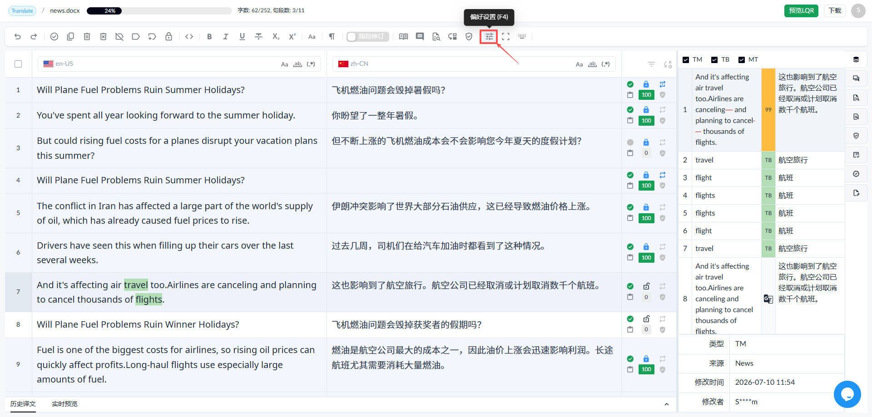This screenshot has width=872, height=417.
Task: Redo the last undone action
Action: tap(34, 37)
